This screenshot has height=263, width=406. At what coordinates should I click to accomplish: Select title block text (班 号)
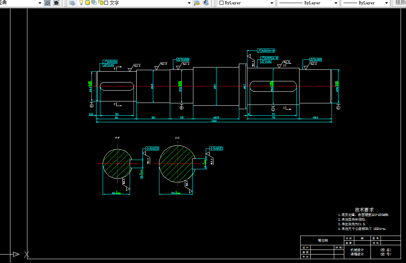[386, 254]
